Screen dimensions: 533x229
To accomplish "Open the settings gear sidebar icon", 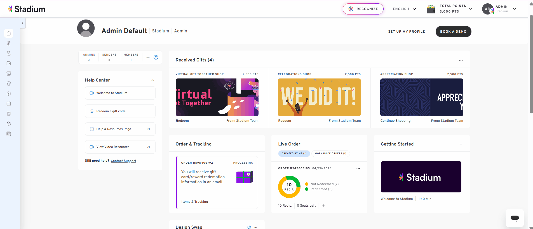I will 9,124.
